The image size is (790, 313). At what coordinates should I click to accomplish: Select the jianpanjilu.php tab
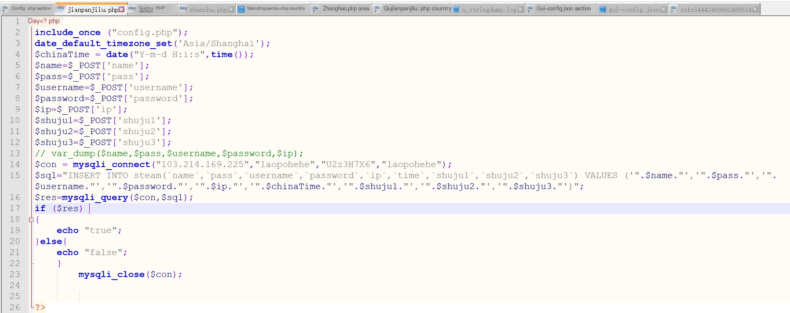pos(91,9)
